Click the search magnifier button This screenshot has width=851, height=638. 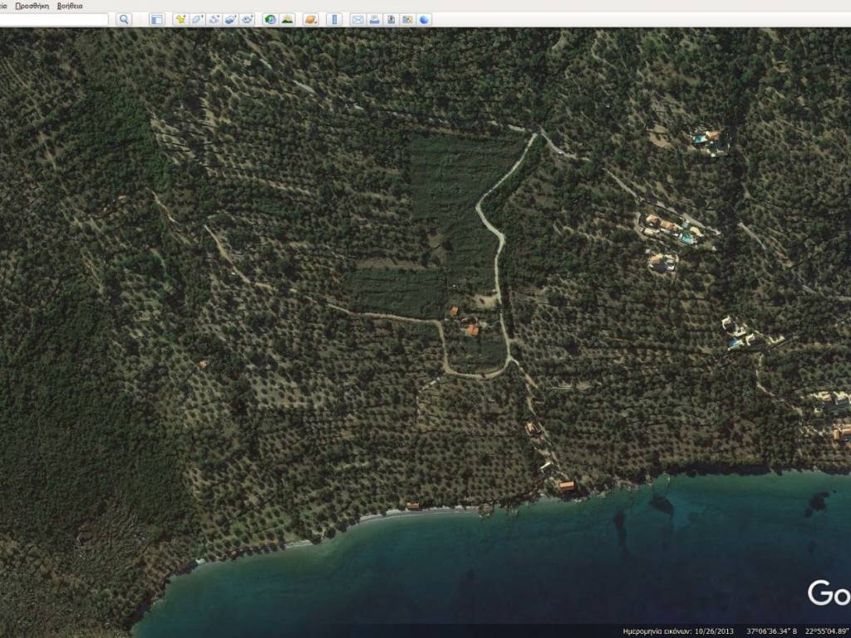(x=124, y=19)
